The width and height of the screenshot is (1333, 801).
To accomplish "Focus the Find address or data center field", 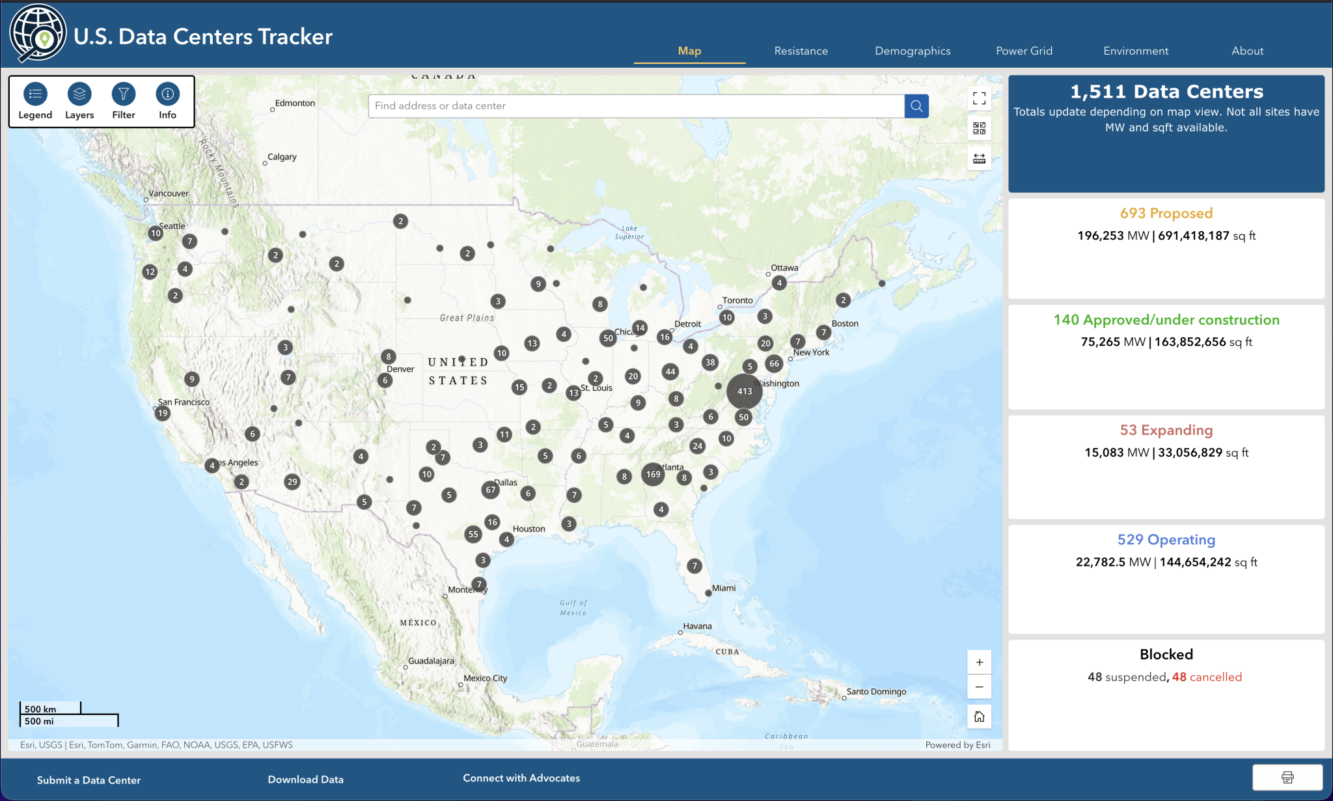I will click(637, 106).
